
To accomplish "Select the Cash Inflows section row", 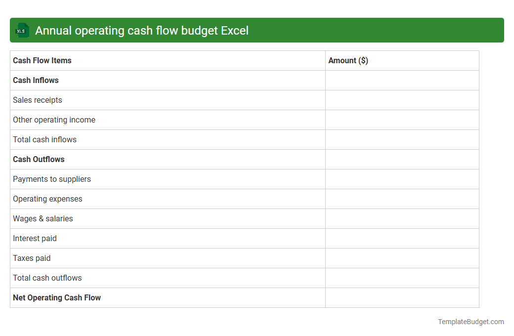I will click(35, 80).
